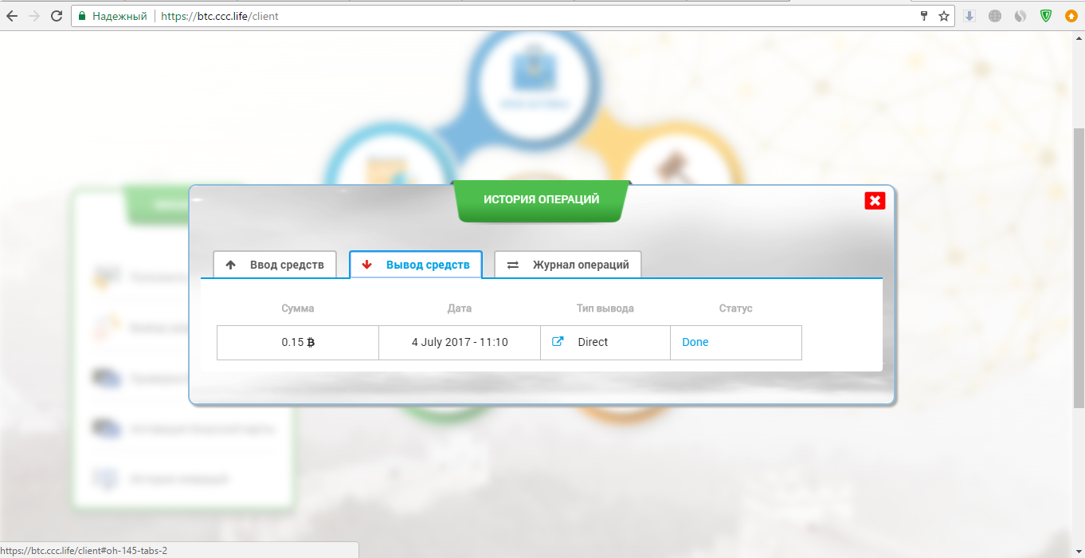Bookmark page with the star icon
Image resolution: width=1085 pixels, height=558 pixels.
point(944,16)
